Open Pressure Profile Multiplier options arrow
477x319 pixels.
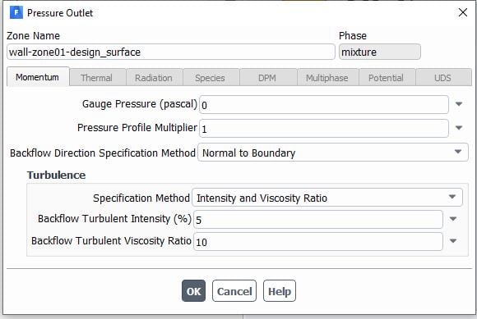pyautogui.click(x=459, y=128)
